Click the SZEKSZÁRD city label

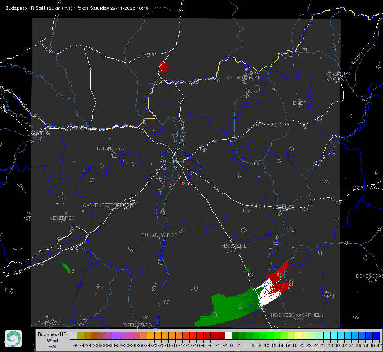coord(138,325)
